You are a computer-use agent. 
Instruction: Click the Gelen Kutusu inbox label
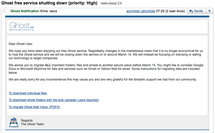109,3
